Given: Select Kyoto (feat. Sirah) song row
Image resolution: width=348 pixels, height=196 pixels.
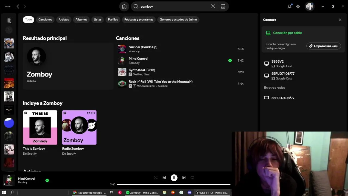Looking at the screenshot, I should pos(182,72).
